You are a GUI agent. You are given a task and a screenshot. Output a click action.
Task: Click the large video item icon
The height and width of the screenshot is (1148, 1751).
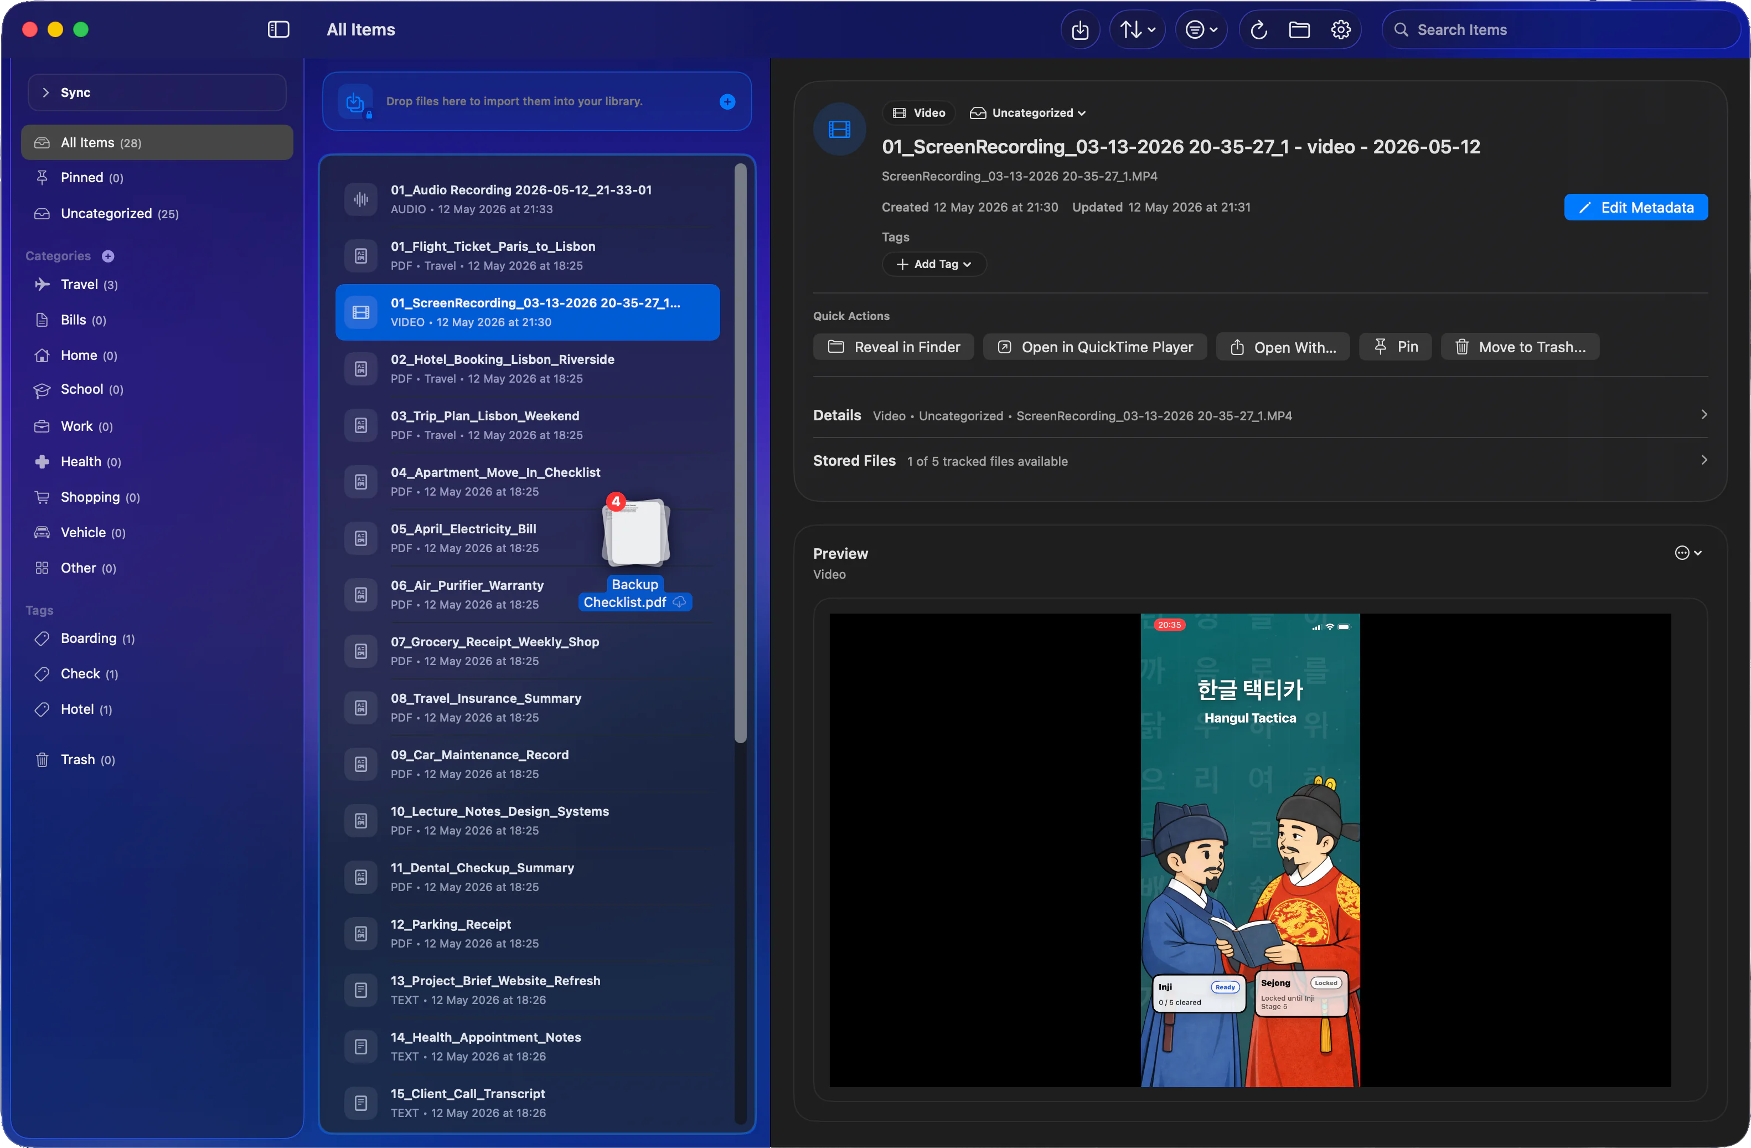click(x=839, y=130)
